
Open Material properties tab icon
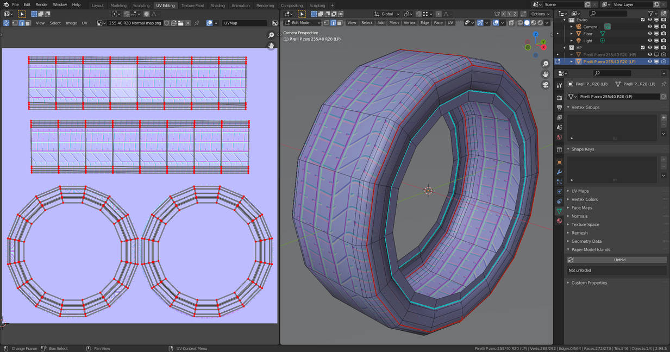point(559,221)
